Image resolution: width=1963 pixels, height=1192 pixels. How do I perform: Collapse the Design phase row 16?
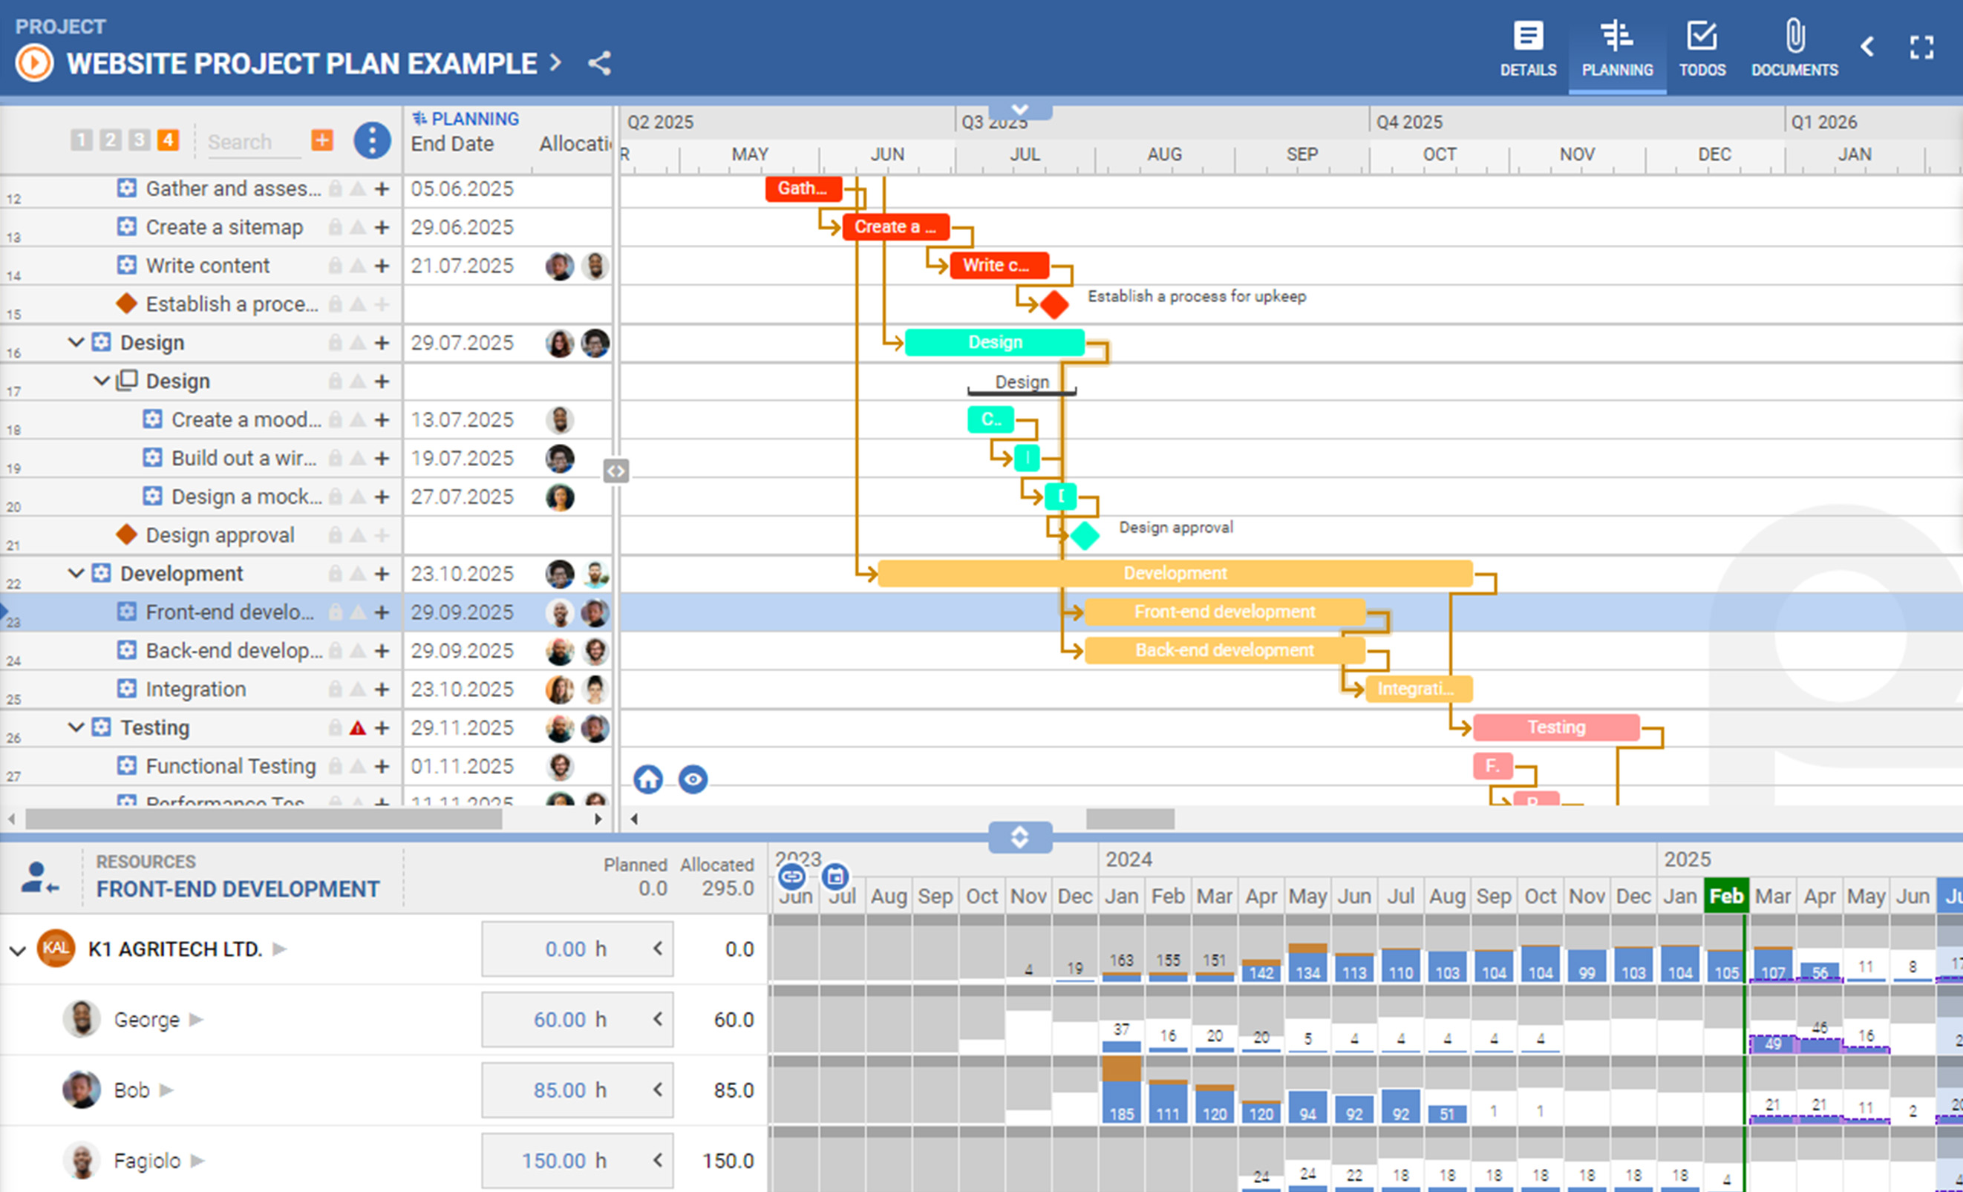point(76,342)
